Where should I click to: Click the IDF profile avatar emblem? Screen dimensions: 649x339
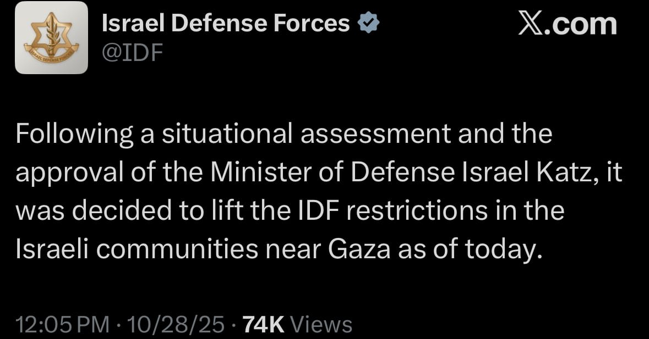(51, 38)
